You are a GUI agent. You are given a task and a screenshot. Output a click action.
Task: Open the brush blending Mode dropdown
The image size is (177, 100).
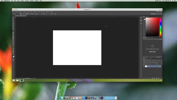30,14
